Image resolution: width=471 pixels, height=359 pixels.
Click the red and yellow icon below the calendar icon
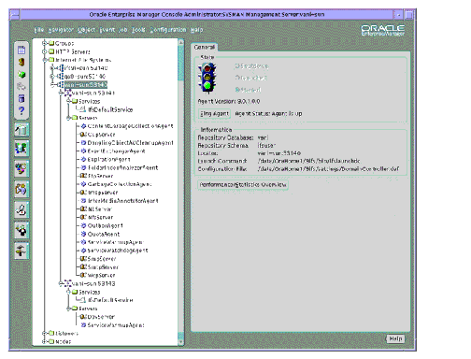21,62
